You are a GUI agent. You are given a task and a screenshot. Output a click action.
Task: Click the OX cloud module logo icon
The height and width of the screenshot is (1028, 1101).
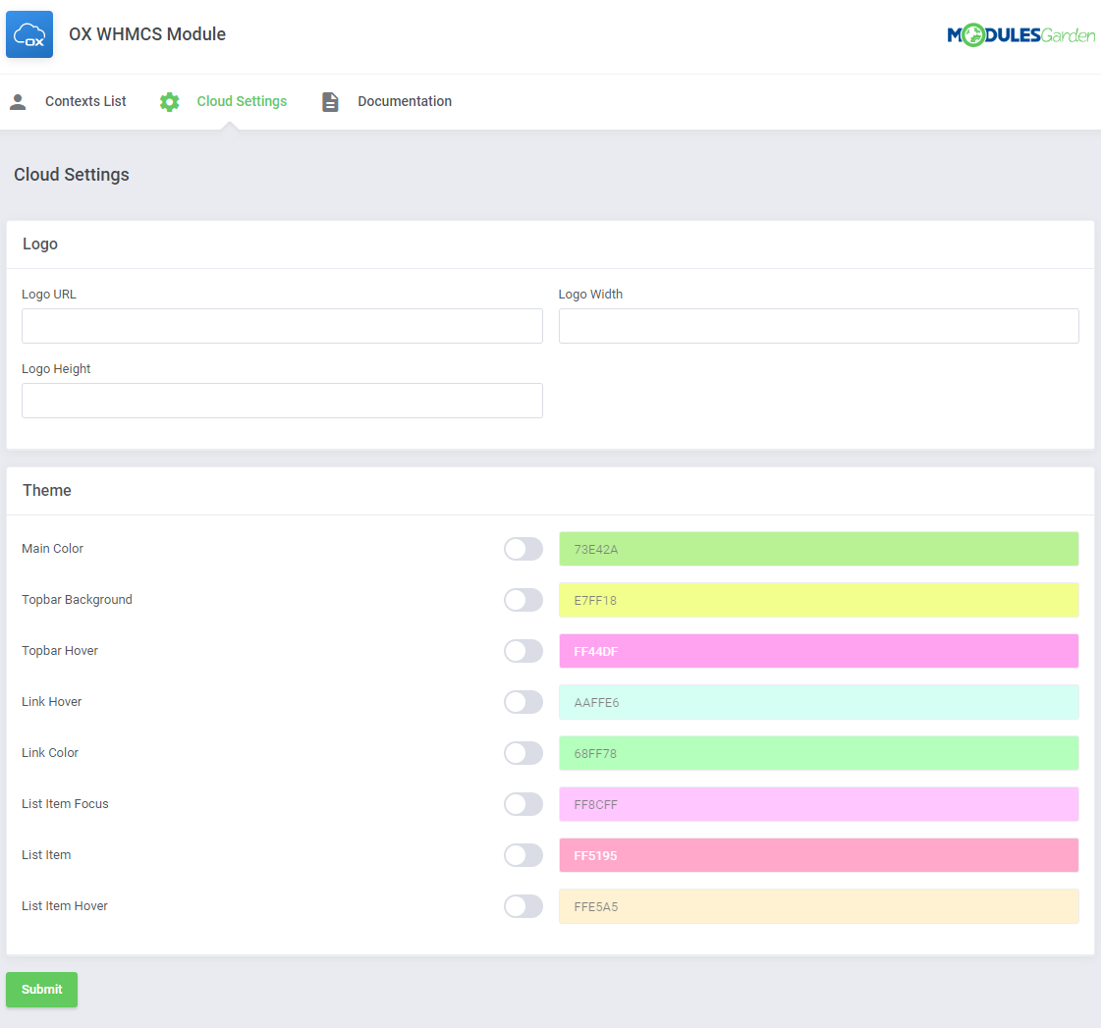pyautogui.click(x=29, y=34)
